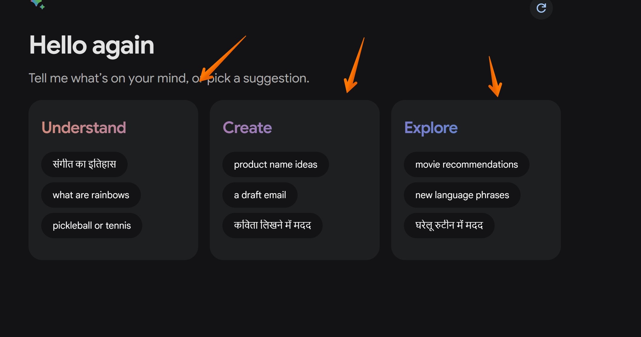The width and height of the screenshot is (641, 337).
Task: Choose the 'new language phrases' suggestion
Action: point(462,195)
